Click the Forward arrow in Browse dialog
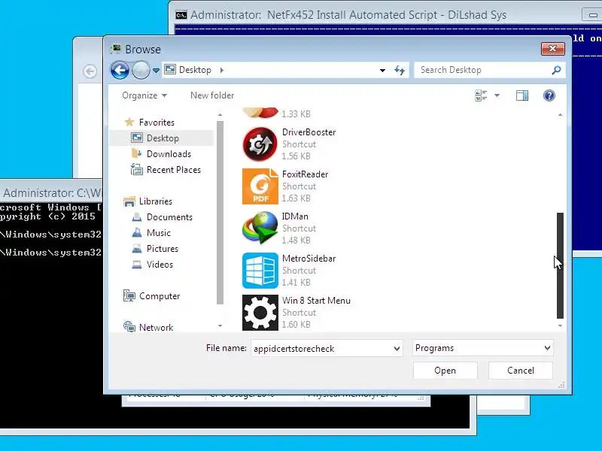 point(141,70)
